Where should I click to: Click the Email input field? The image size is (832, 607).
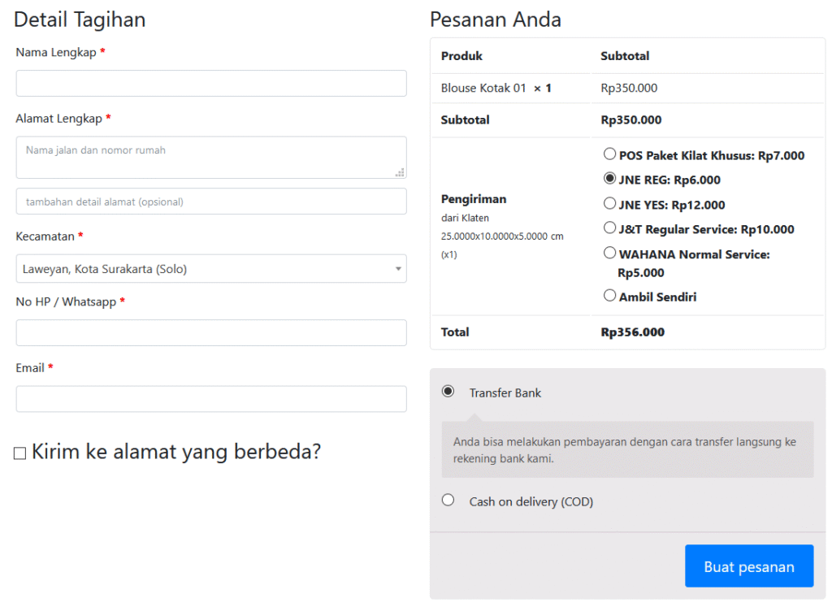210,399
